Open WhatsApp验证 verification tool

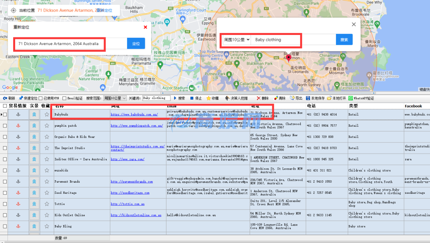[x=351, y=98]
